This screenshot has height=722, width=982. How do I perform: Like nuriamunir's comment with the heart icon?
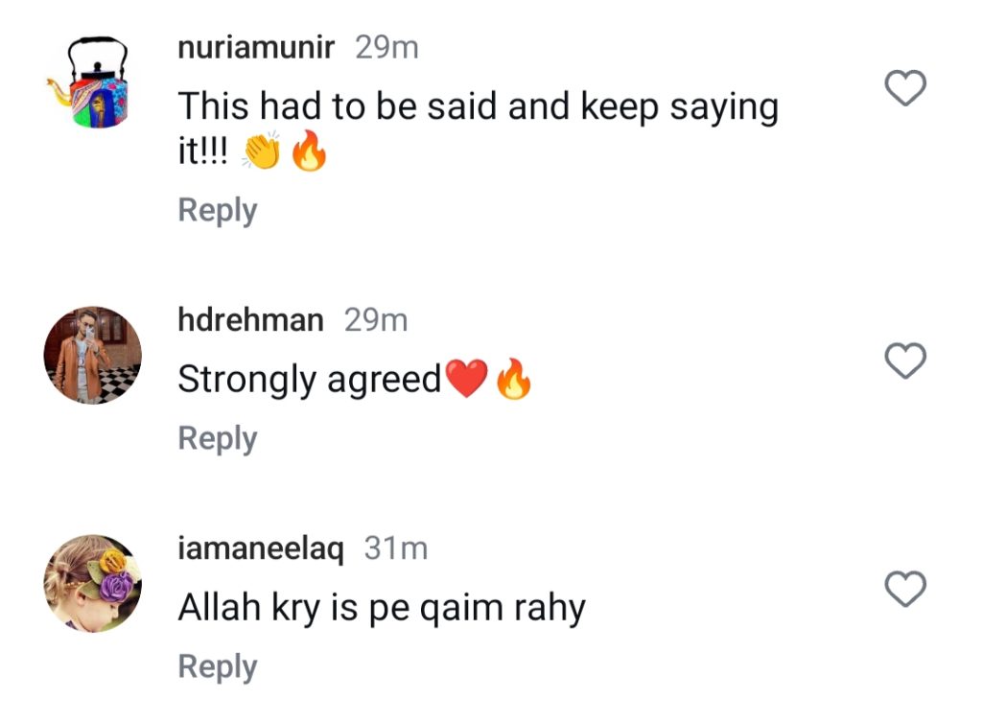coord(903,89)
